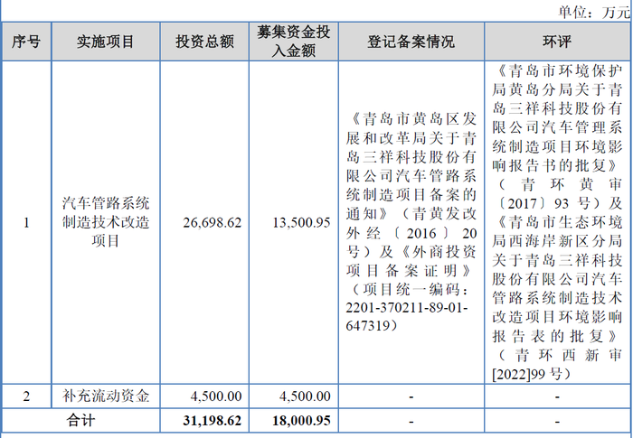
Task: Click total value 18,000.95
Action: (x=301, y=421)
